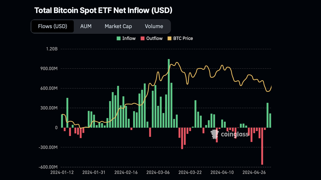Click the red Outflow legend swatch
Screen dimensions: 321x180
coord(143,38)
